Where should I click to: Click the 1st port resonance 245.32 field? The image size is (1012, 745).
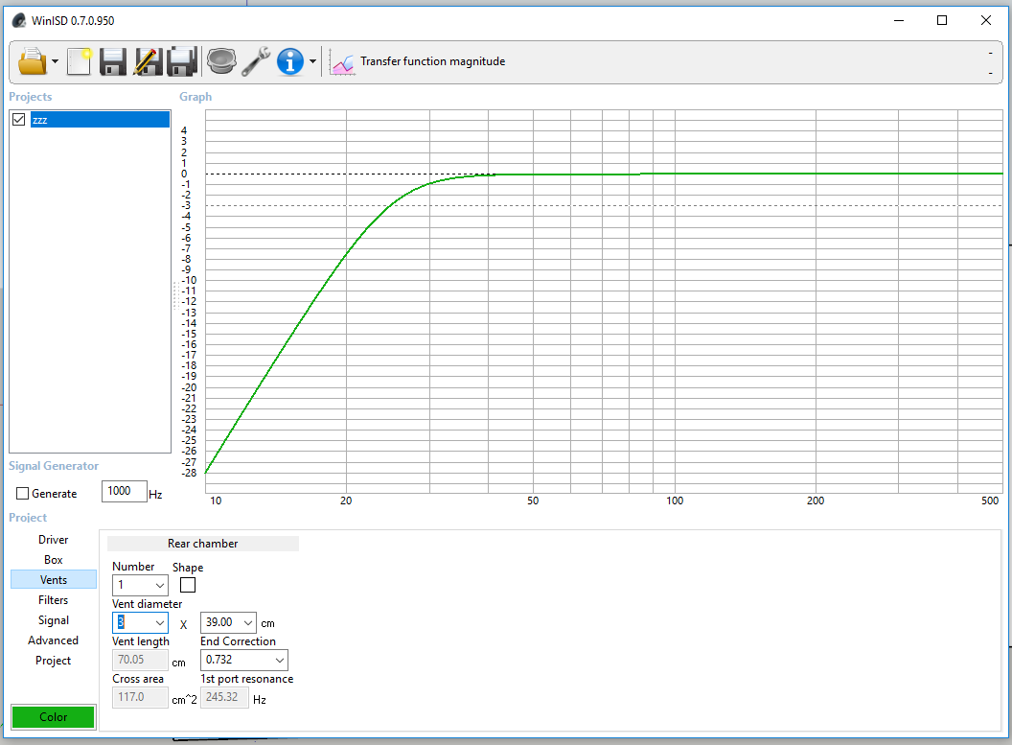224,697
